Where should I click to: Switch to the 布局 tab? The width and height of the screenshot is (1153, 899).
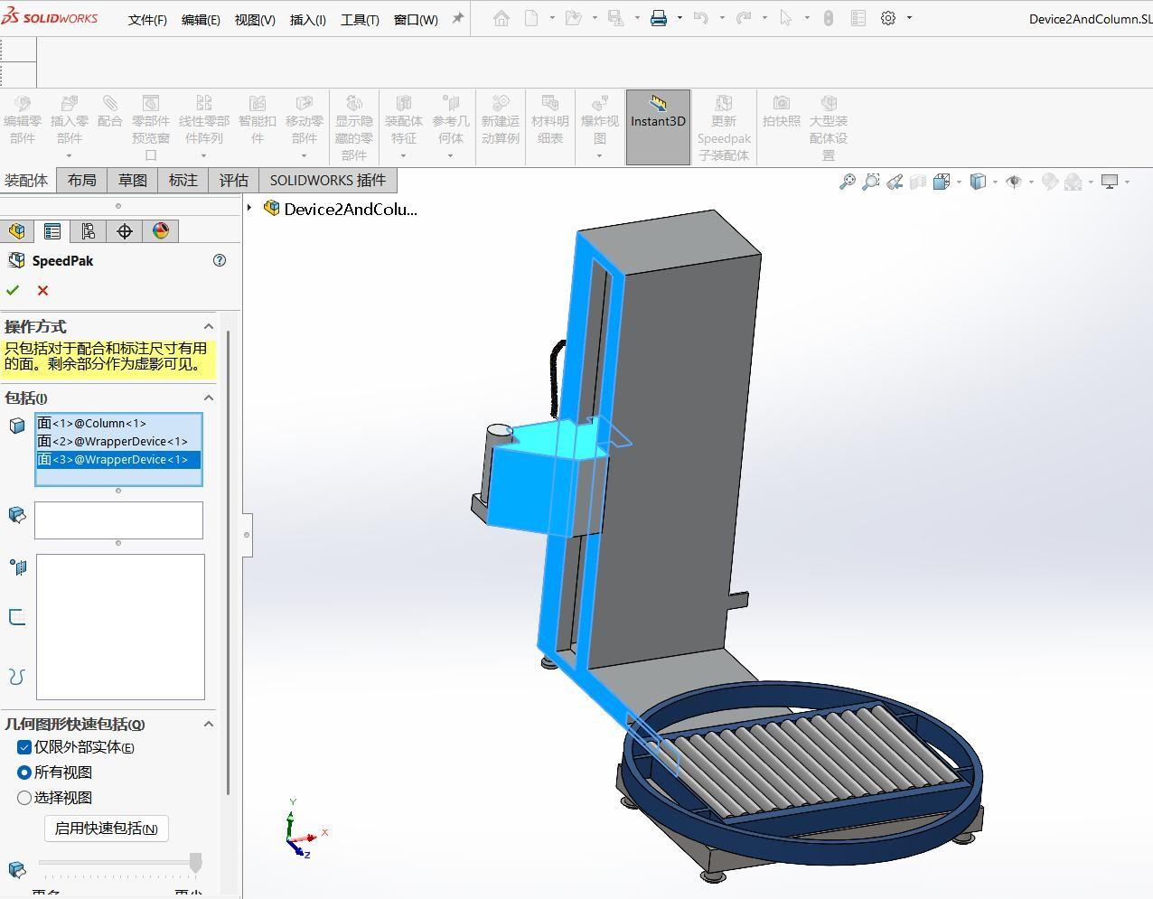[x=81, y=180]
